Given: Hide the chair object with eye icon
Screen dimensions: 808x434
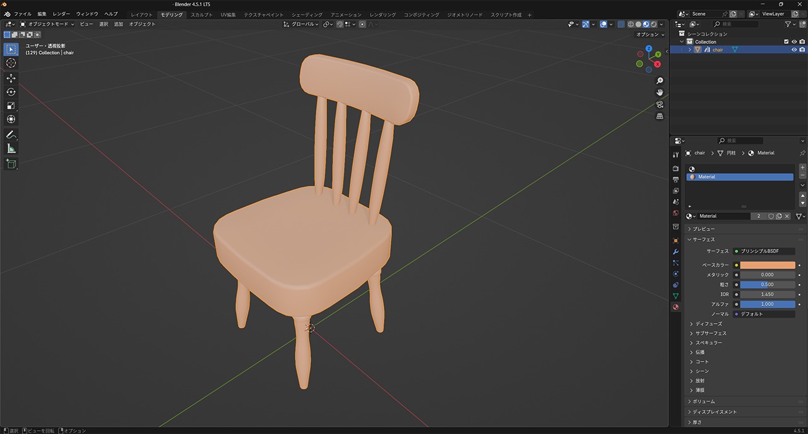Looking at the screenshot, I should (x=794, y=50).
